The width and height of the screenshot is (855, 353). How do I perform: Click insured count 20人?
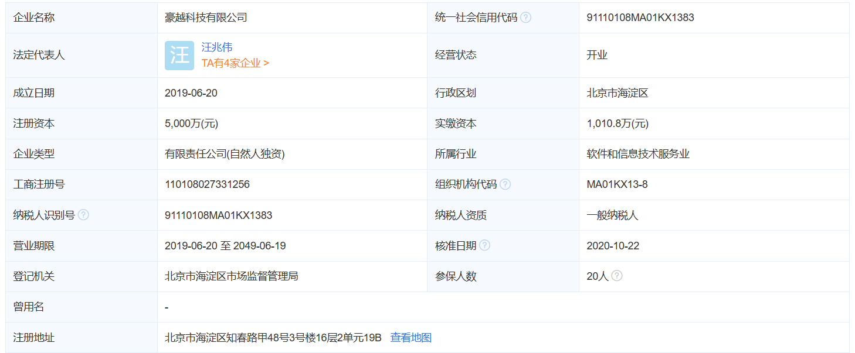(x=598, y=276)
